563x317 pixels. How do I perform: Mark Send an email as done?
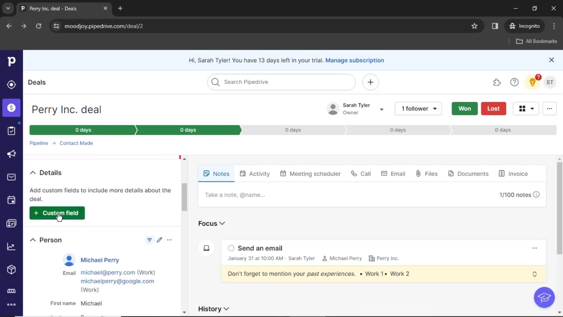(x=231, y=248)
